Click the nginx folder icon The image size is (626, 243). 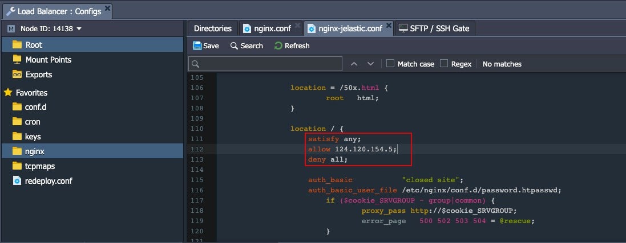click(17, 151)
